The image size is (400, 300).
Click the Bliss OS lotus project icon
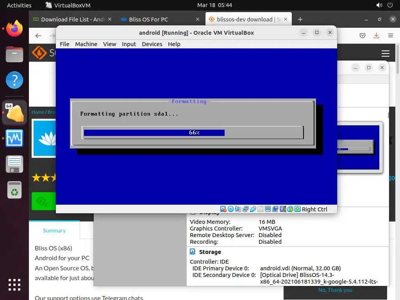(x=45, y=138)
